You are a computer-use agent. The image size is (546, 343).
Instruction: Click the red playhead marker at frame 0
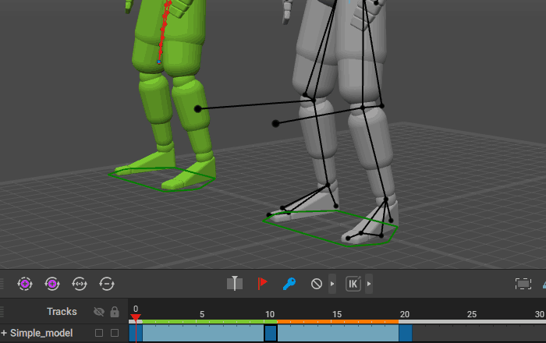pyautogui.click(x=136, y=317)
